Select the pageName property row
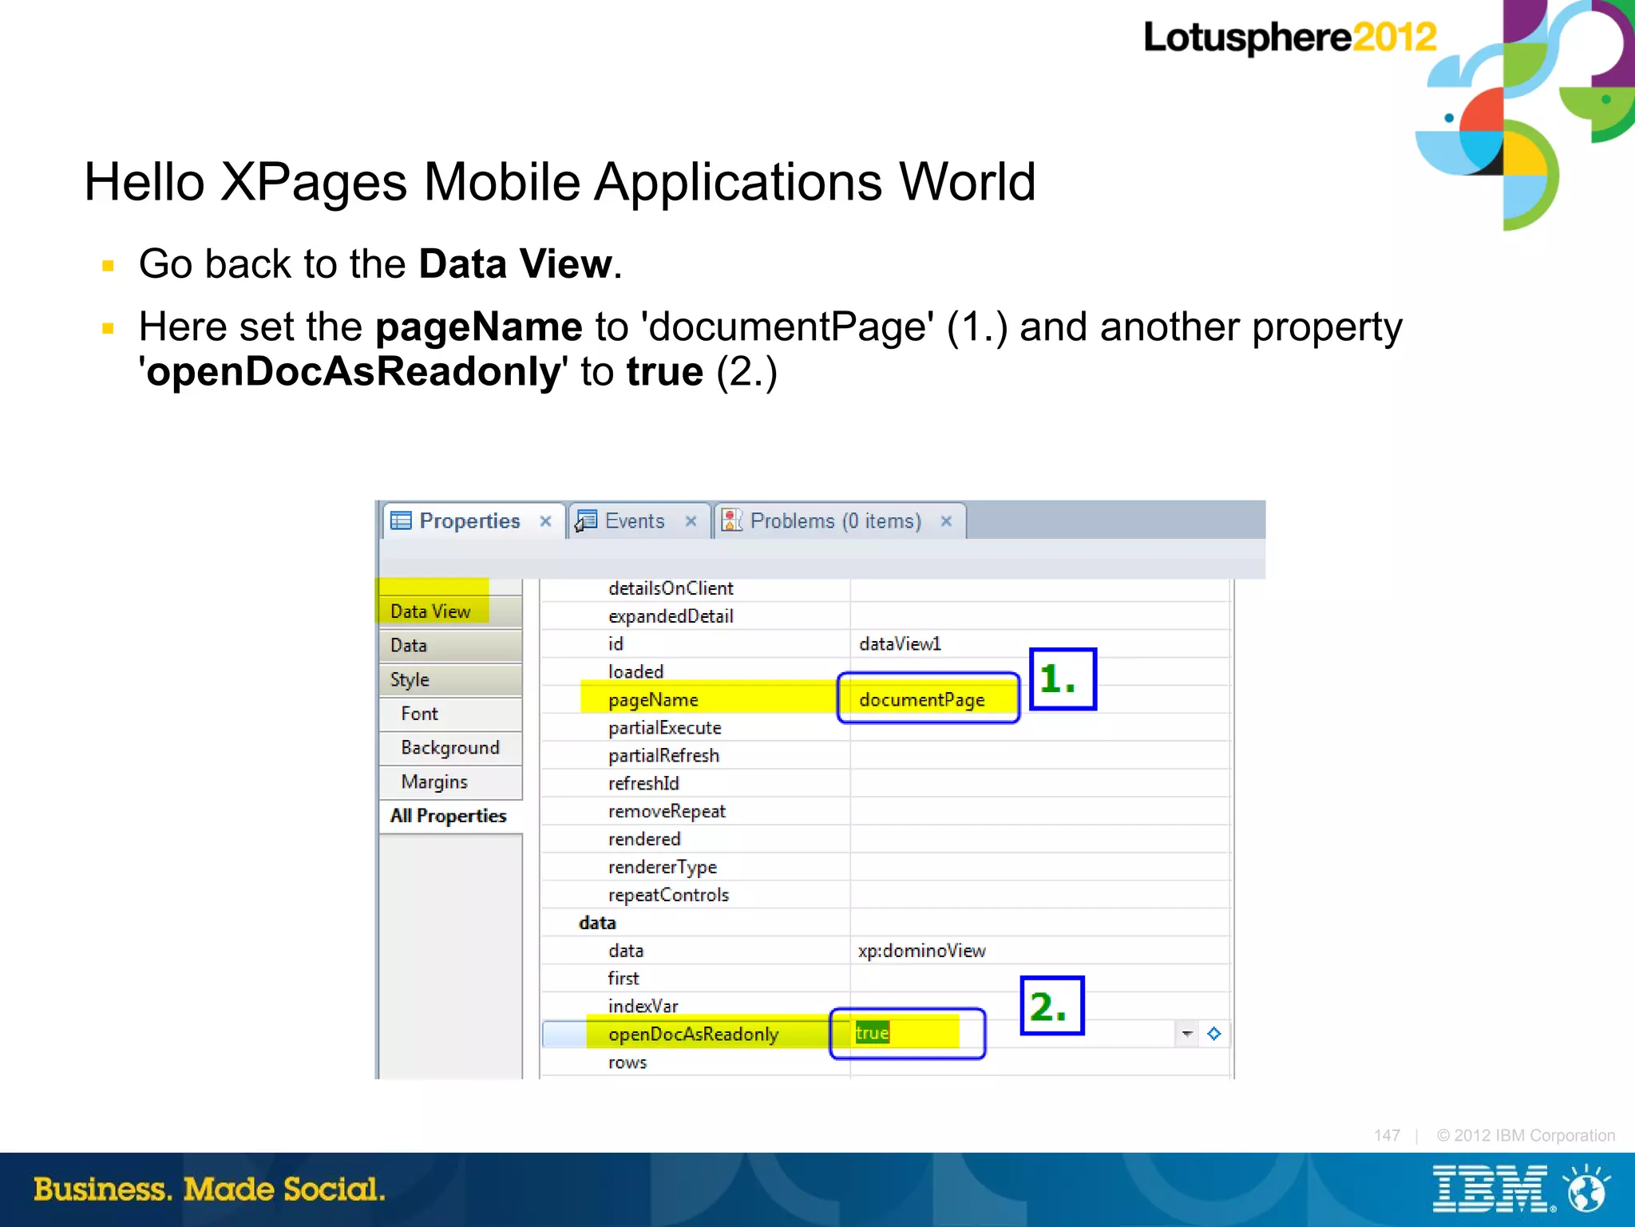The width and height of the screenshot is (1635, 1227). (885, 699)
